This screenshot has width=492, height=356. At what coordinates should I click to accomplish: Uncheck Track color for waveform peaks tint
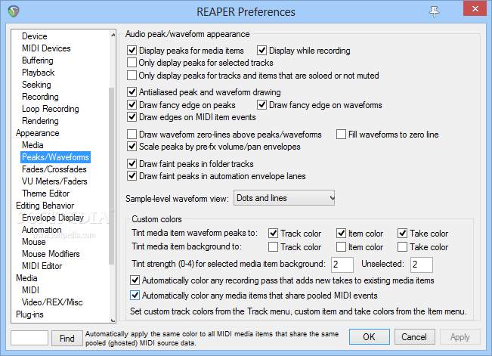(x=273, y=234)
